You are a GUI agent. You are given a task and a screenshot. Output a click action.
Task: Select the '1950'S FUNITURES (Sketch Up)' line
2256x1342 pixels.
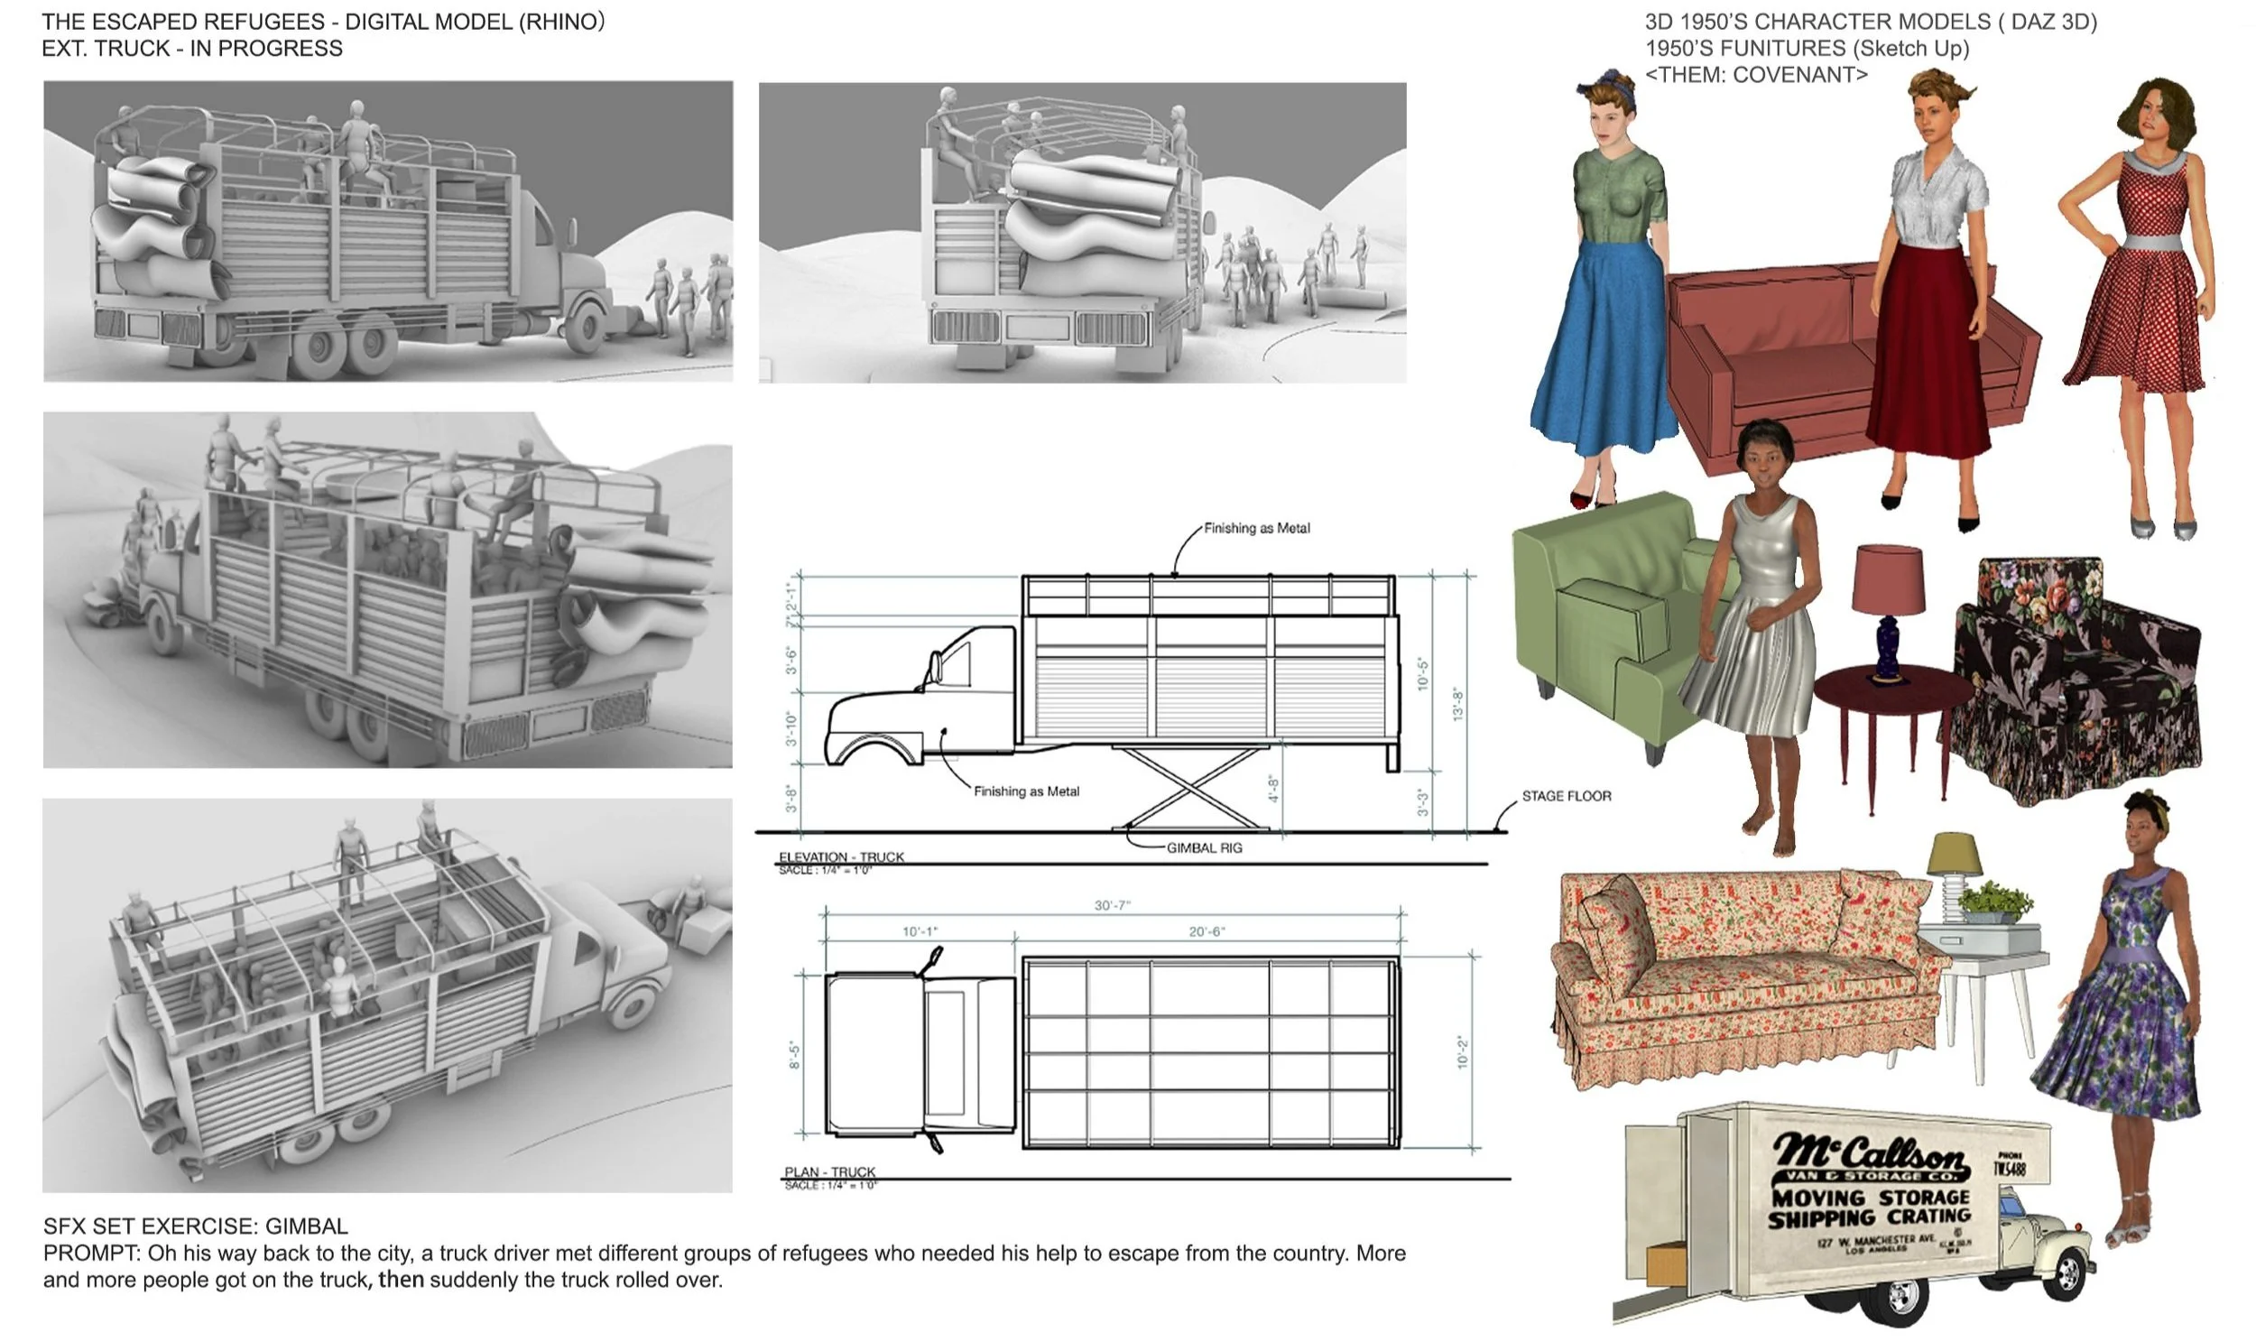point(1806,49)
